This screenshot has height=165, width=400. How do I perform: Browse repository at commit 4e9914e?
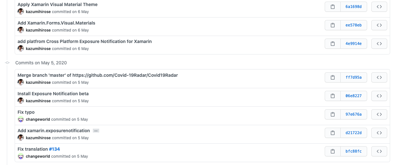tap(379, 44)
